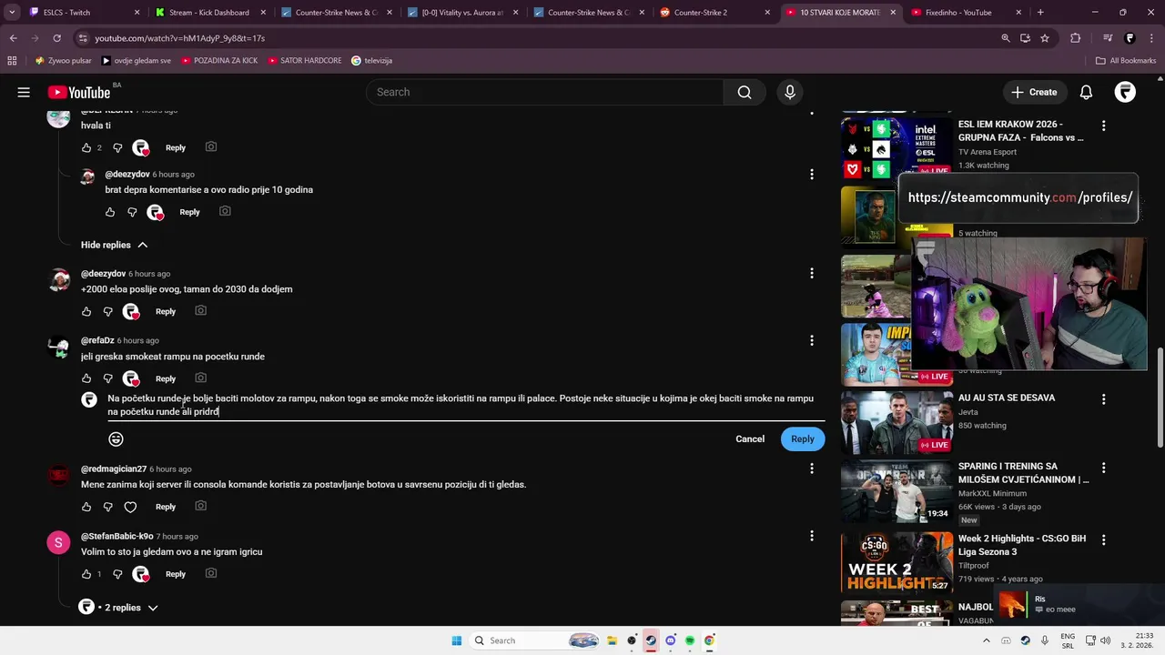Submit the comment with blue Reply button
Image resolution: width=1165 pixels, height=655 pixels.
tap(803, 438)
